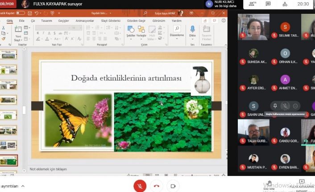Switch to the Animasyonlar tab
The height and width of the screenshot is (192, 315).
click(85, 20)
